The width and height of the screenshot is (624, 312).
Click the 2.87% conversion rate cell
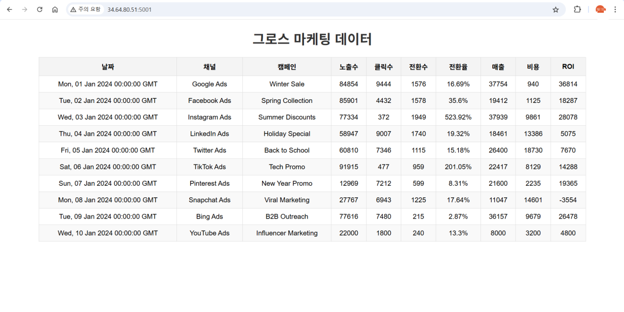(458, 216)
